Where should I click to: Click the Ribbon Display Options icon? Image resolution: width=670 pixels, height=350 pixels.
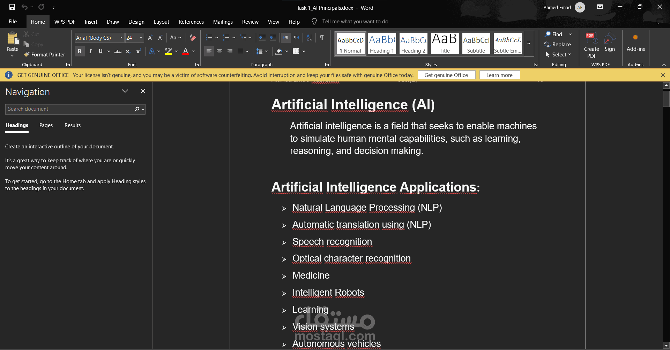tap(600, 7)
